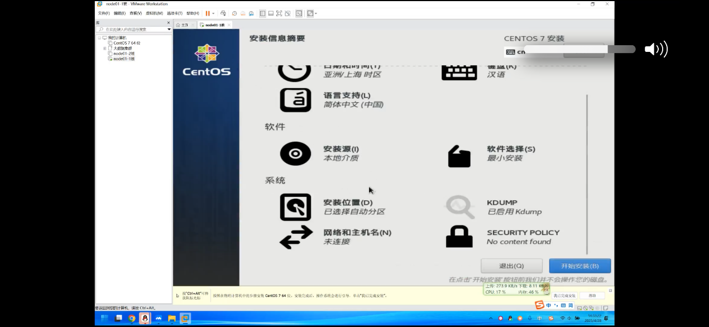709x327 pixels.
Task: Open language support keyboard icon
Action: click(x=295, y=100)
